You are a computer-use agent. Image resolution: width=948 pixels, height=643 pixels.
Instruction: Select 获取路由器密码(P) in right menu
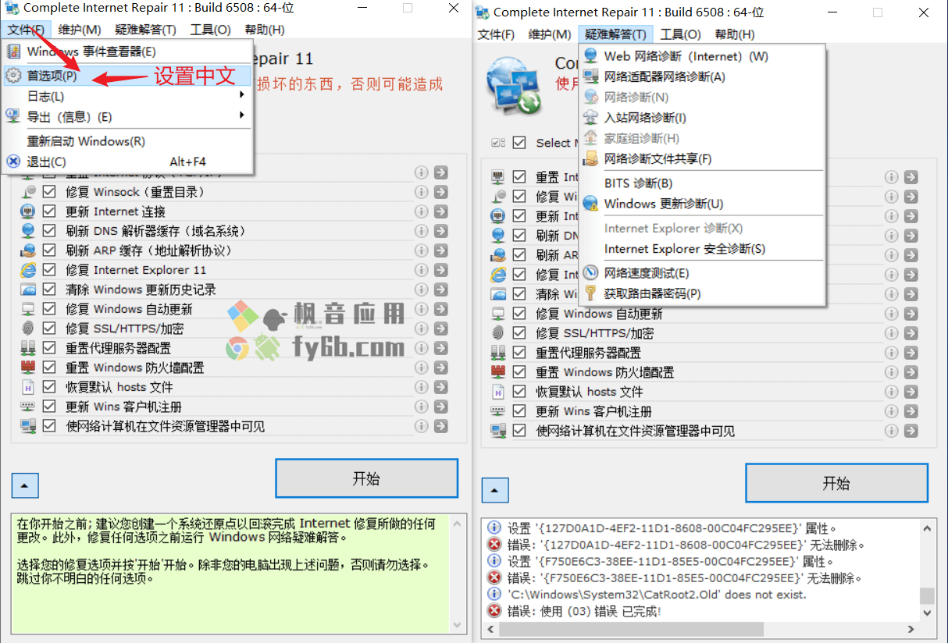tap(702, 293)
